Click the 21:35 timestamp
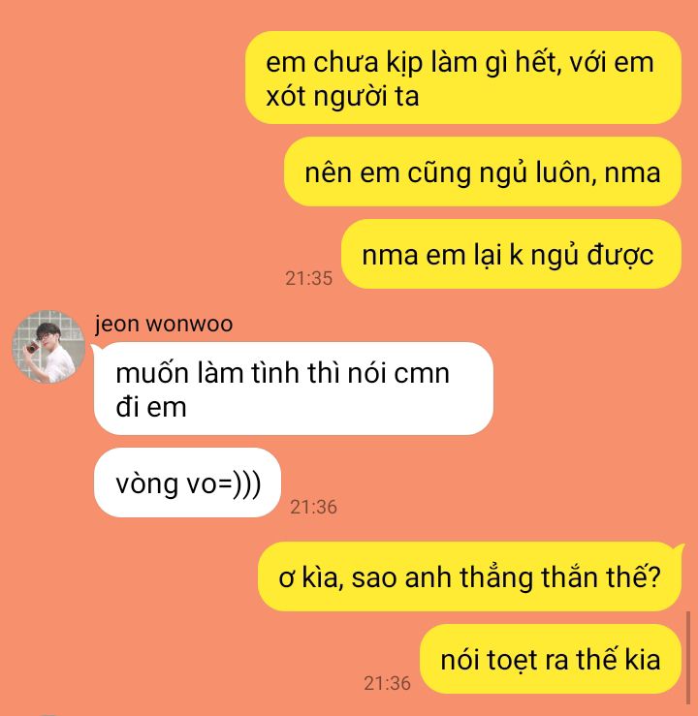This screenshot has height=716, width=698. point(309,278)
